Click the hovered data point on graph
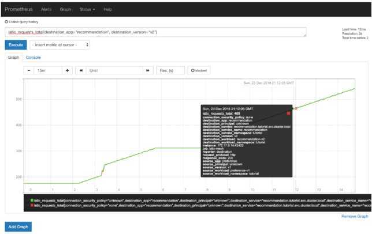 (x=296, y=108)
